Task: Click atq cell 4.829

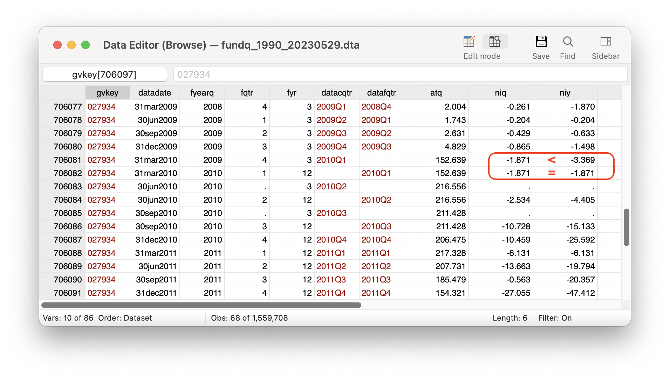Action: point(436,147)
